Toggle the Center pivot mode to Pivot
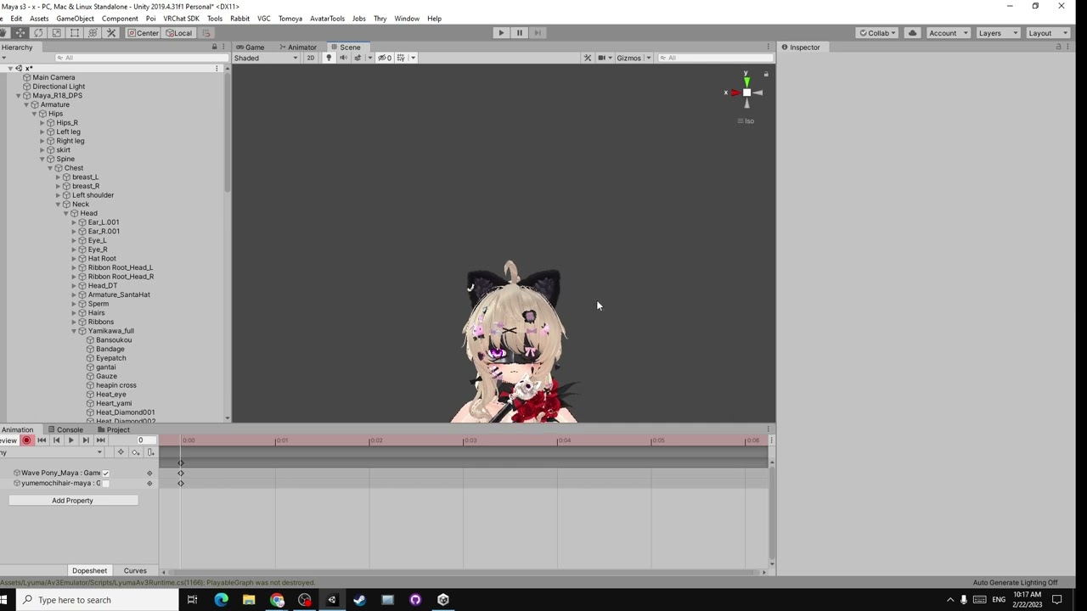This screenshot has width=1087, height=611. tap(144, 32)
